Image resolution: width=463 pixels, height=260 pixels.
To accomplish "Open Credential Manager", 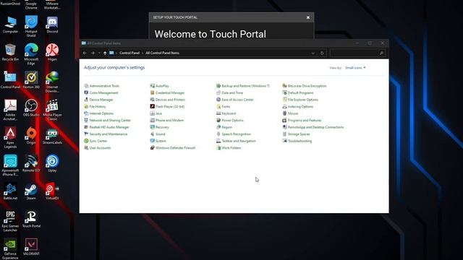I will [x=167, y=92].
